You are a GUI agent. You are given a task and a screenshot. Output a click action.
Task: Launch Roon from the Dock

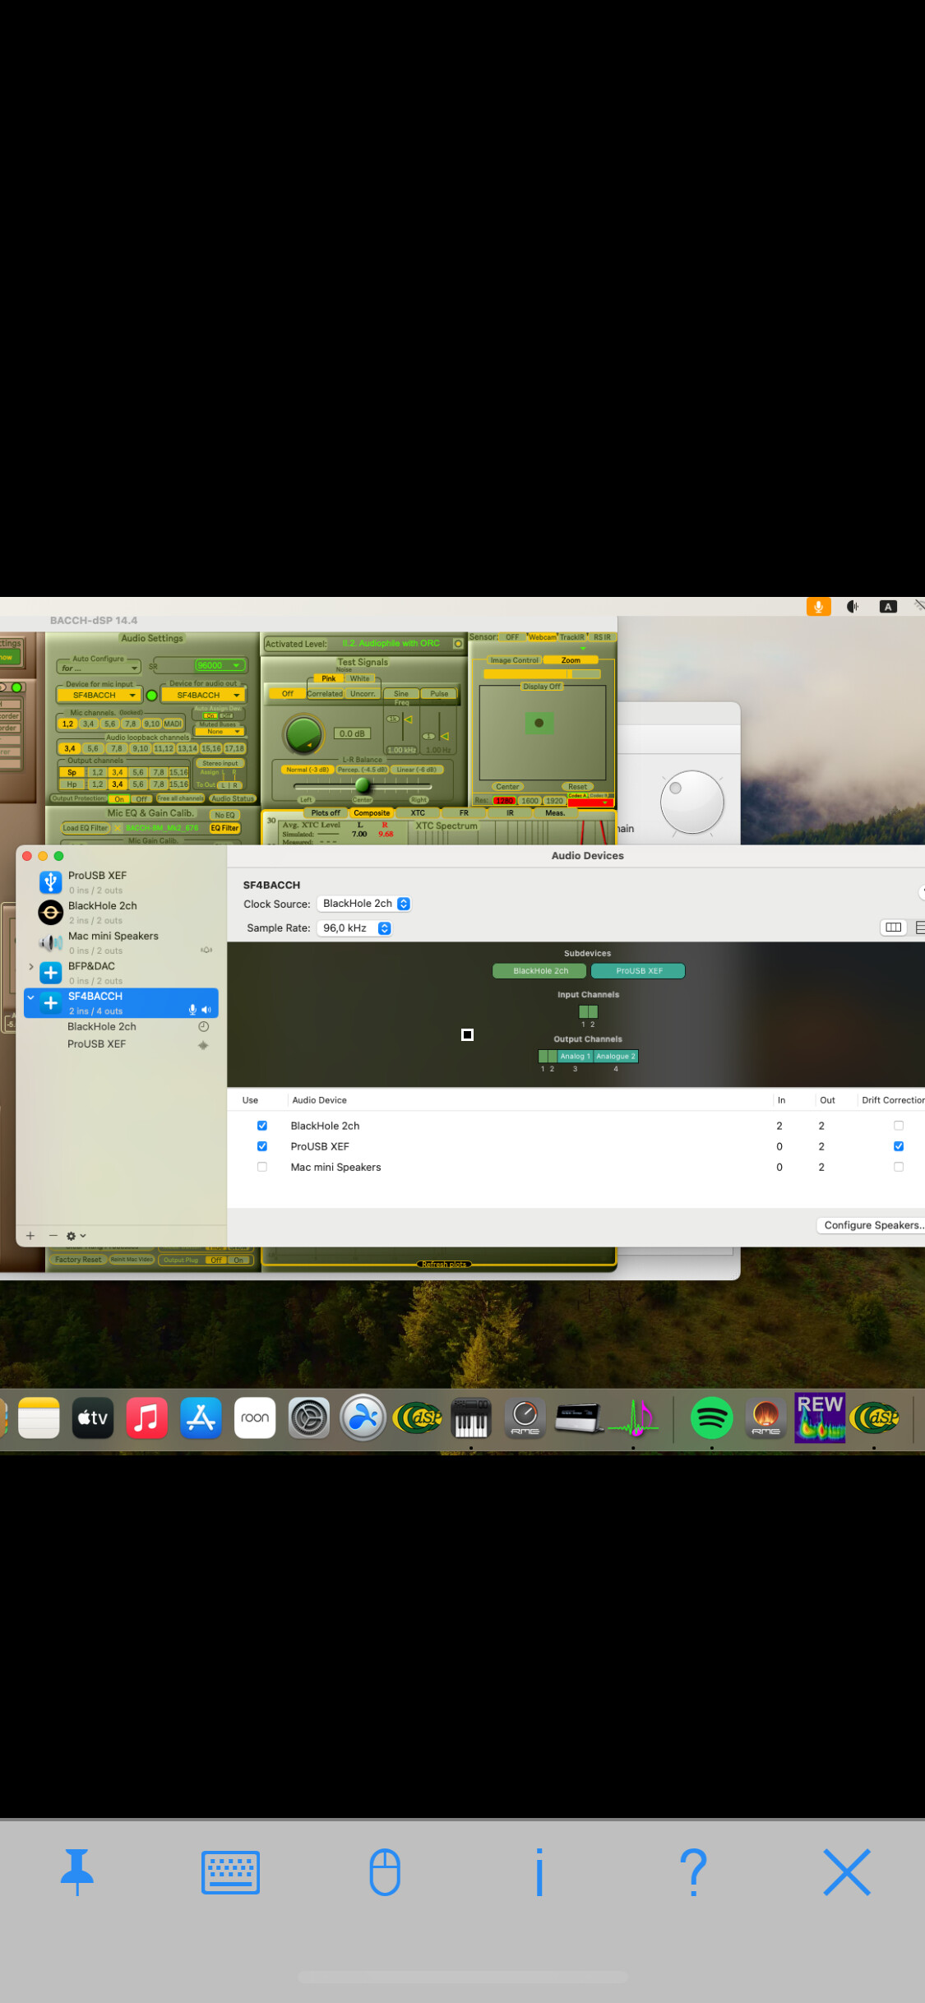pyautogui.click(x=255, y=1418)
